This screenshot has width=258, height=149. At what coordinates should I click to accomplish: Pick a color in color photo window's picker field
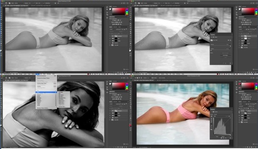[248, 86]
